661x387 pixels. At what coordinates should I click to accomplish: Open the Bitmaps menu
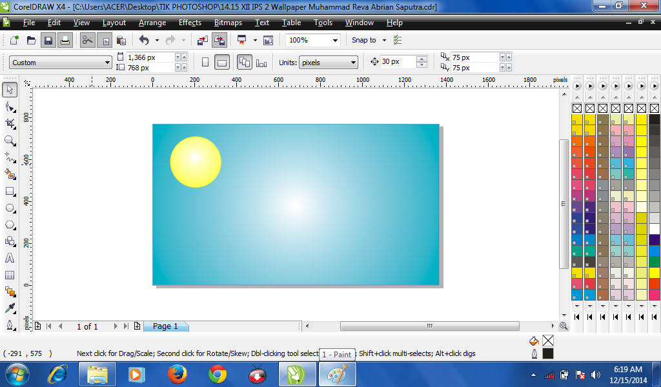pos(228,23)
